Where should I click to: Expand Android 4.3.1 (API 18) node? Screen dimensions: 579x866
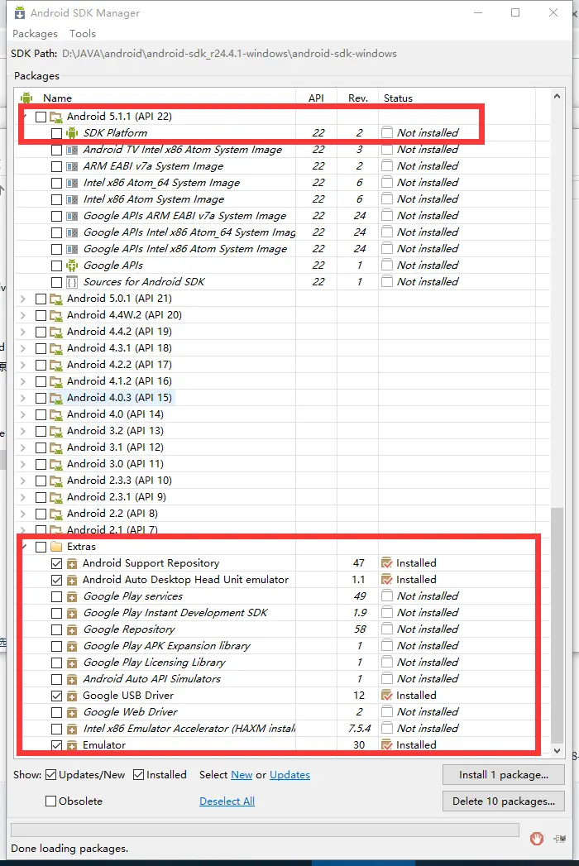(23, 348)
